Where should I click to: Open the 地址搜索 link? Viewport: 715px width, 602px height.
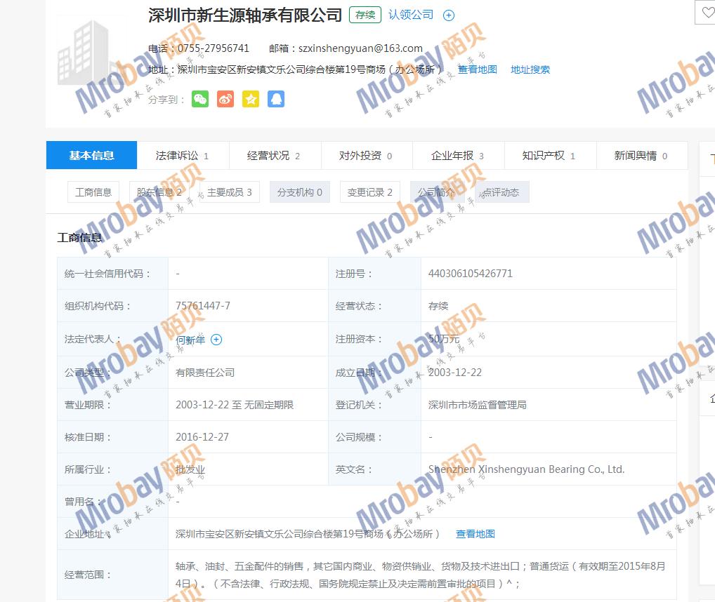(x=530, y=69)
